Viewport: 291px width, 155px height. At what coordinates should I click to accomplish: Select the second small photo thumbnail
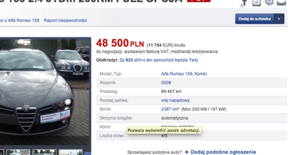[18, 152]
